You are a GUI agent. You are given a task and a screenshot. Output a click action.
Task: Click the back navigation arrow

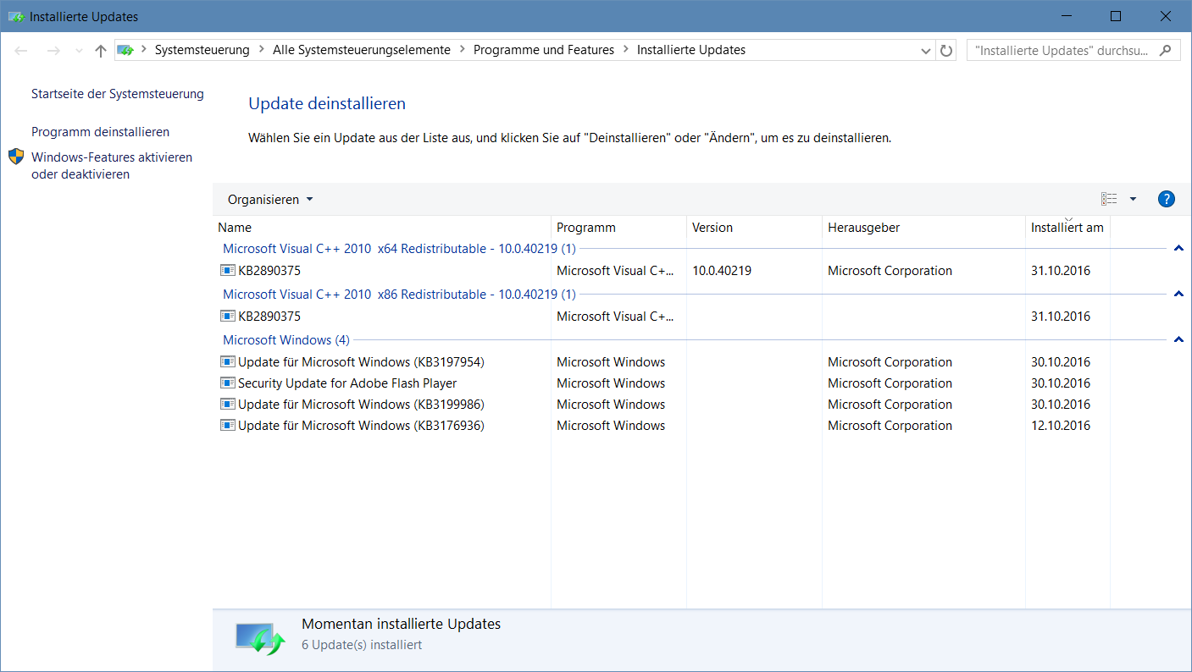pos(22,51)
